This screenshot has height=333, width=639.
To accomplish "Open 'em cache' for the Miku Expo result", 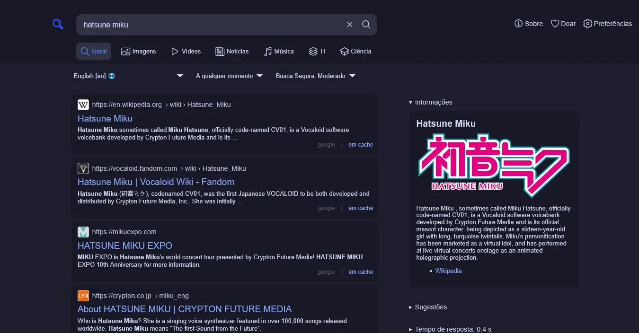I will coord(361,272).
